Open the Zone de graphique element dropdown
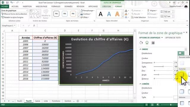Image resolution: width=190 pixels, height=107 pixels. click(x=27, y=11)
